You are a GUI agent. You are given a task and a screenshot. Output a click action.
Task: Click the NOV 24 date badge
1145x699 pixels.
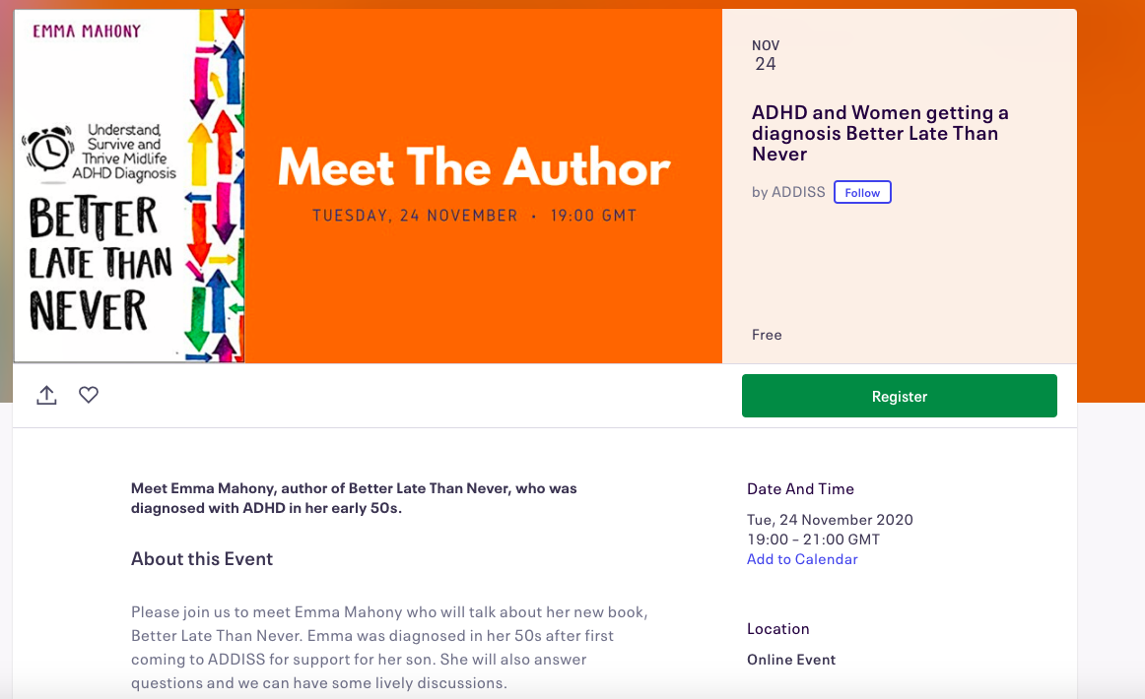(766, 55)
